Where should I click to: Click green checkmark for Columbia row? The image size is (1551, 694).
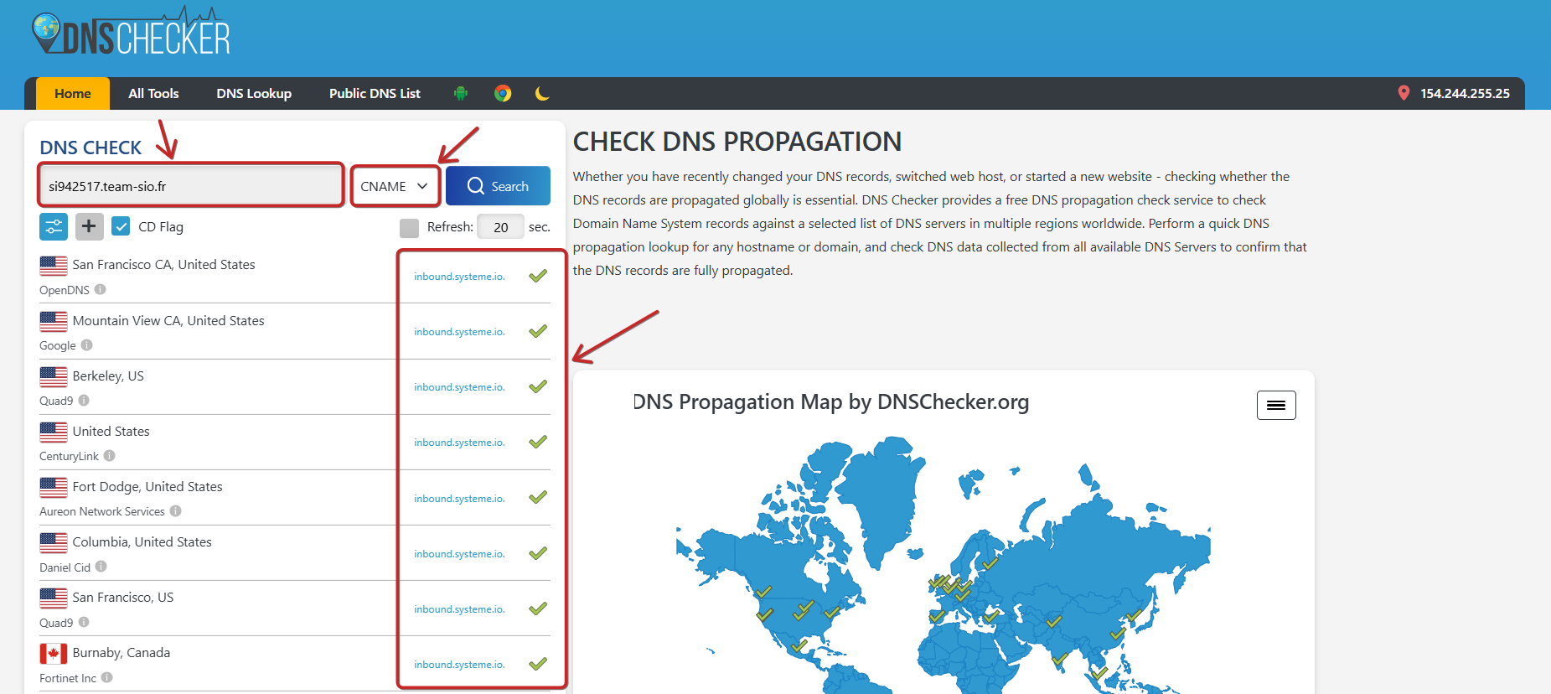tap(538, 553)
